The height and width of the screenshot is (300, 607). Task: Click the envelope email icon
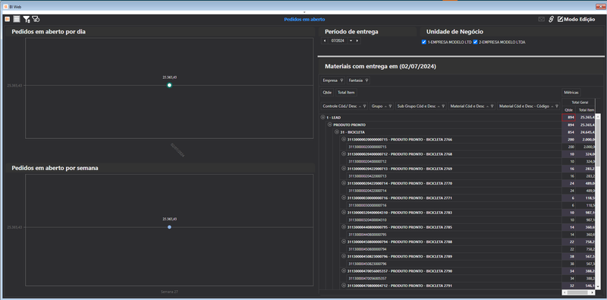(x=542, y=19)
